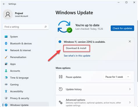Click the Advanced options title
Image resolution: width=138 pixels, height=107 pixels.
(x=75, y=100)
